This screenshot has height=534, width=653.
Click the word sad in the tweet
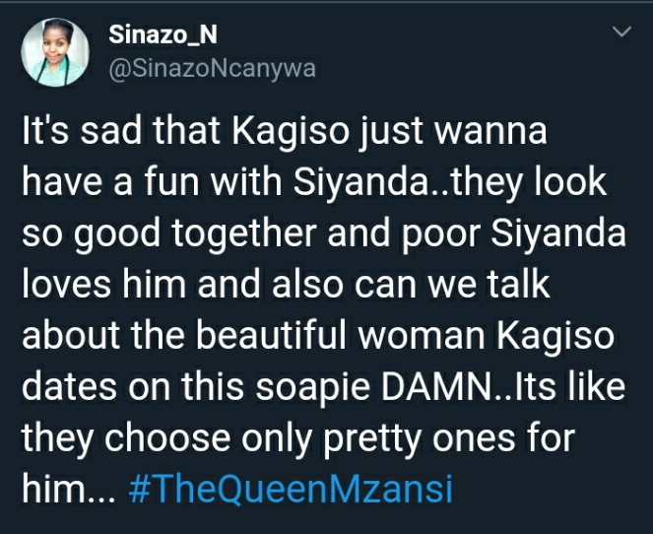(x=110, y=131)
